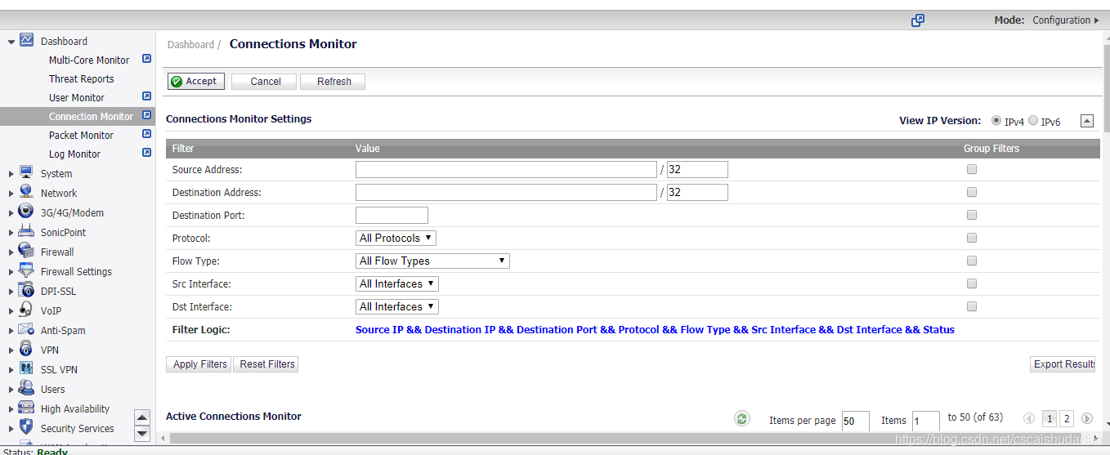The image size is (1110, 455).
Task: Open Log Monitor popup window icon
Action: click(147, 153)
